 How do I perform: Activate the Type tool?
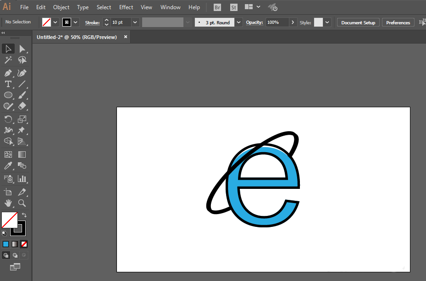pyautogui.click(x=8, y=84)
